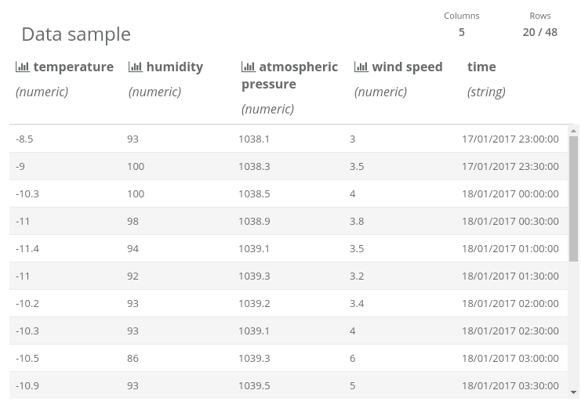Select the temperature column header
This screenshot has width=581, height=401.
[x=73, y=67]
